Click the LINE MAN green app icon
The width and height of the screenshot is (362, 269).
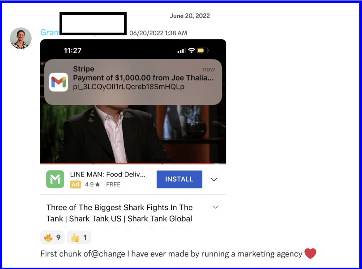click(x=55, y=179)
